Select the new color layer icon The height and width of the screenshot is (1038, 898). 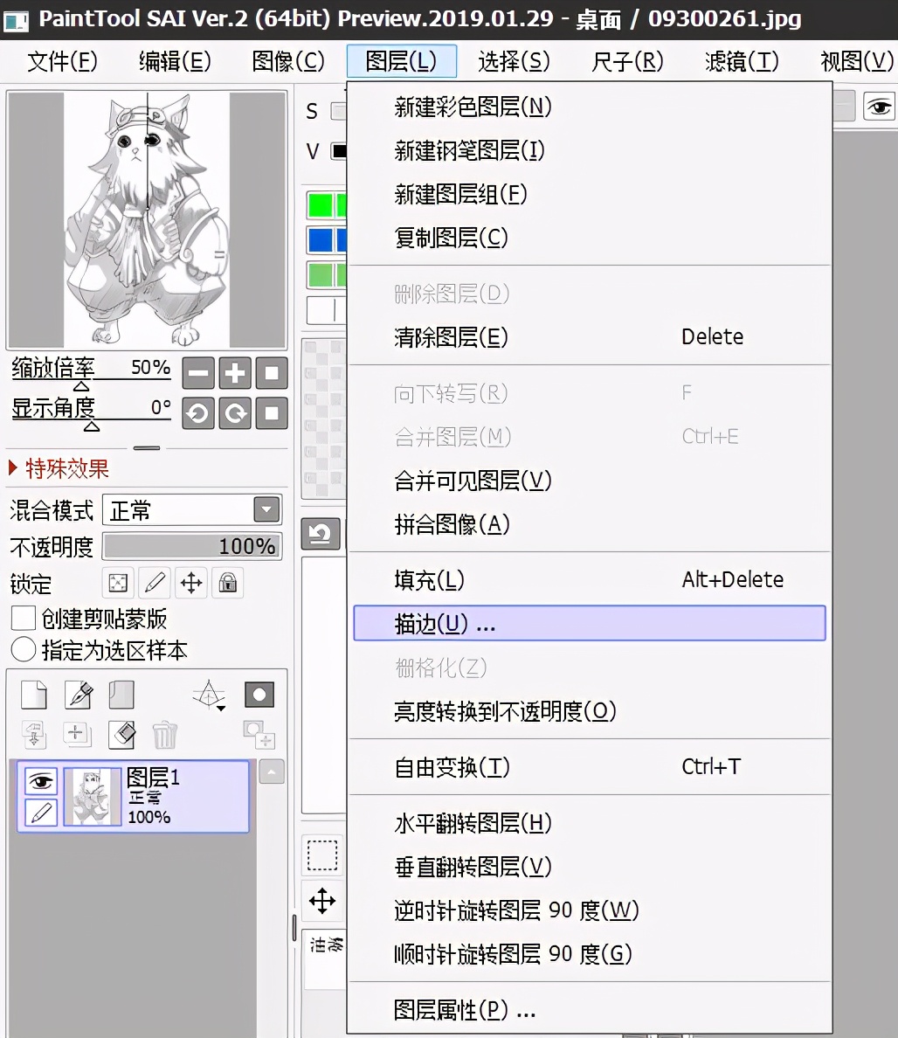coord(33,693)
